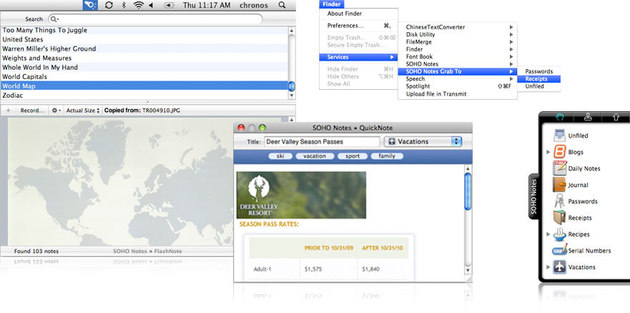Select the United States note
Image resolution: width=630 pixels, height=313 pixels.
tap(144, 39)
